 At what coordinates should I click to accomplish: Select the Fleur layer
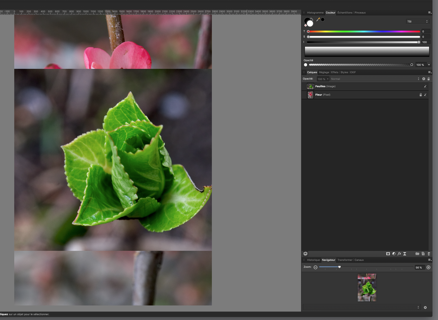(365, 95)
